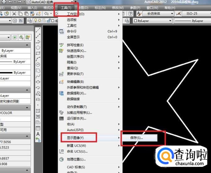Toggle layer lock padlock icon
This screenshot has height=173, width=211.
point(49,21)
